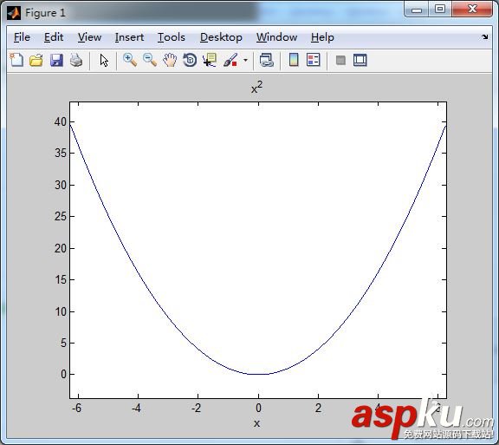499x445 pixels.
Task: Insert a legend via toolbar icon
Action: click(x=313, y=60)
